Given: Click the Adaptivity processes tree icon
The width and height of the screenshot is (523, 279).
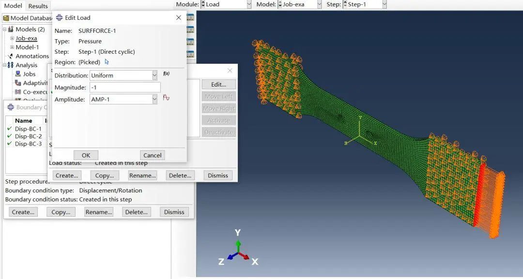Looking at the screenshot, I should click(18, 83).
